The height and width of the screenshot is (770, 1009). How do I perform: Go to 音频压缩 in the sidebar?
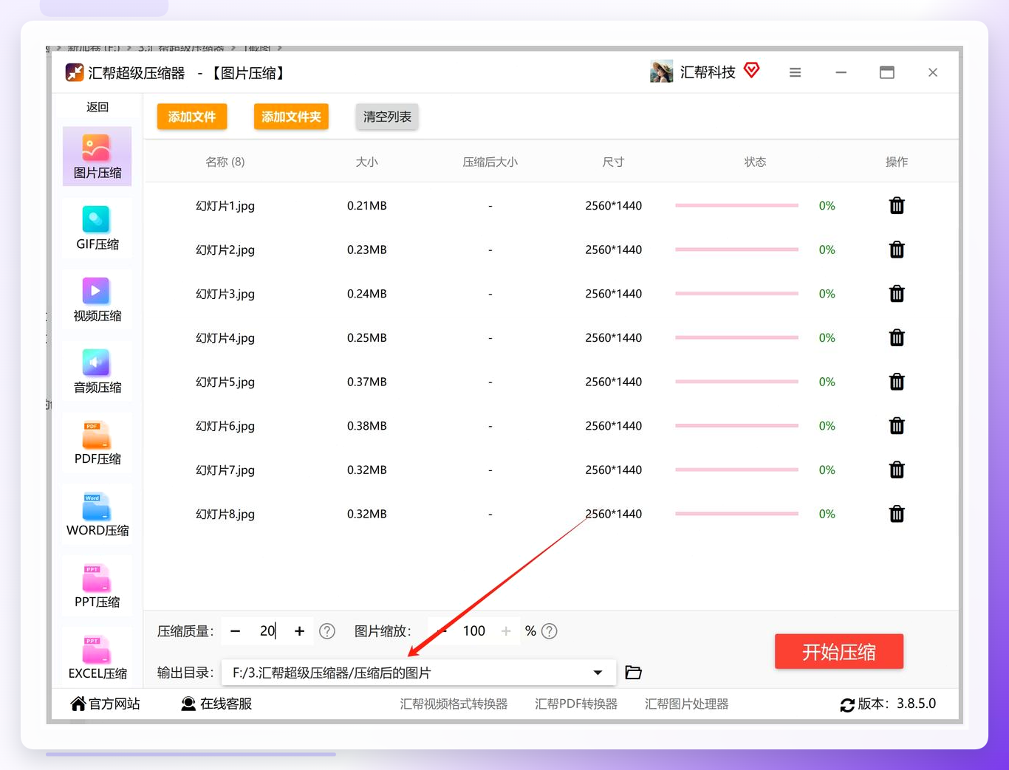click(98, 371)
